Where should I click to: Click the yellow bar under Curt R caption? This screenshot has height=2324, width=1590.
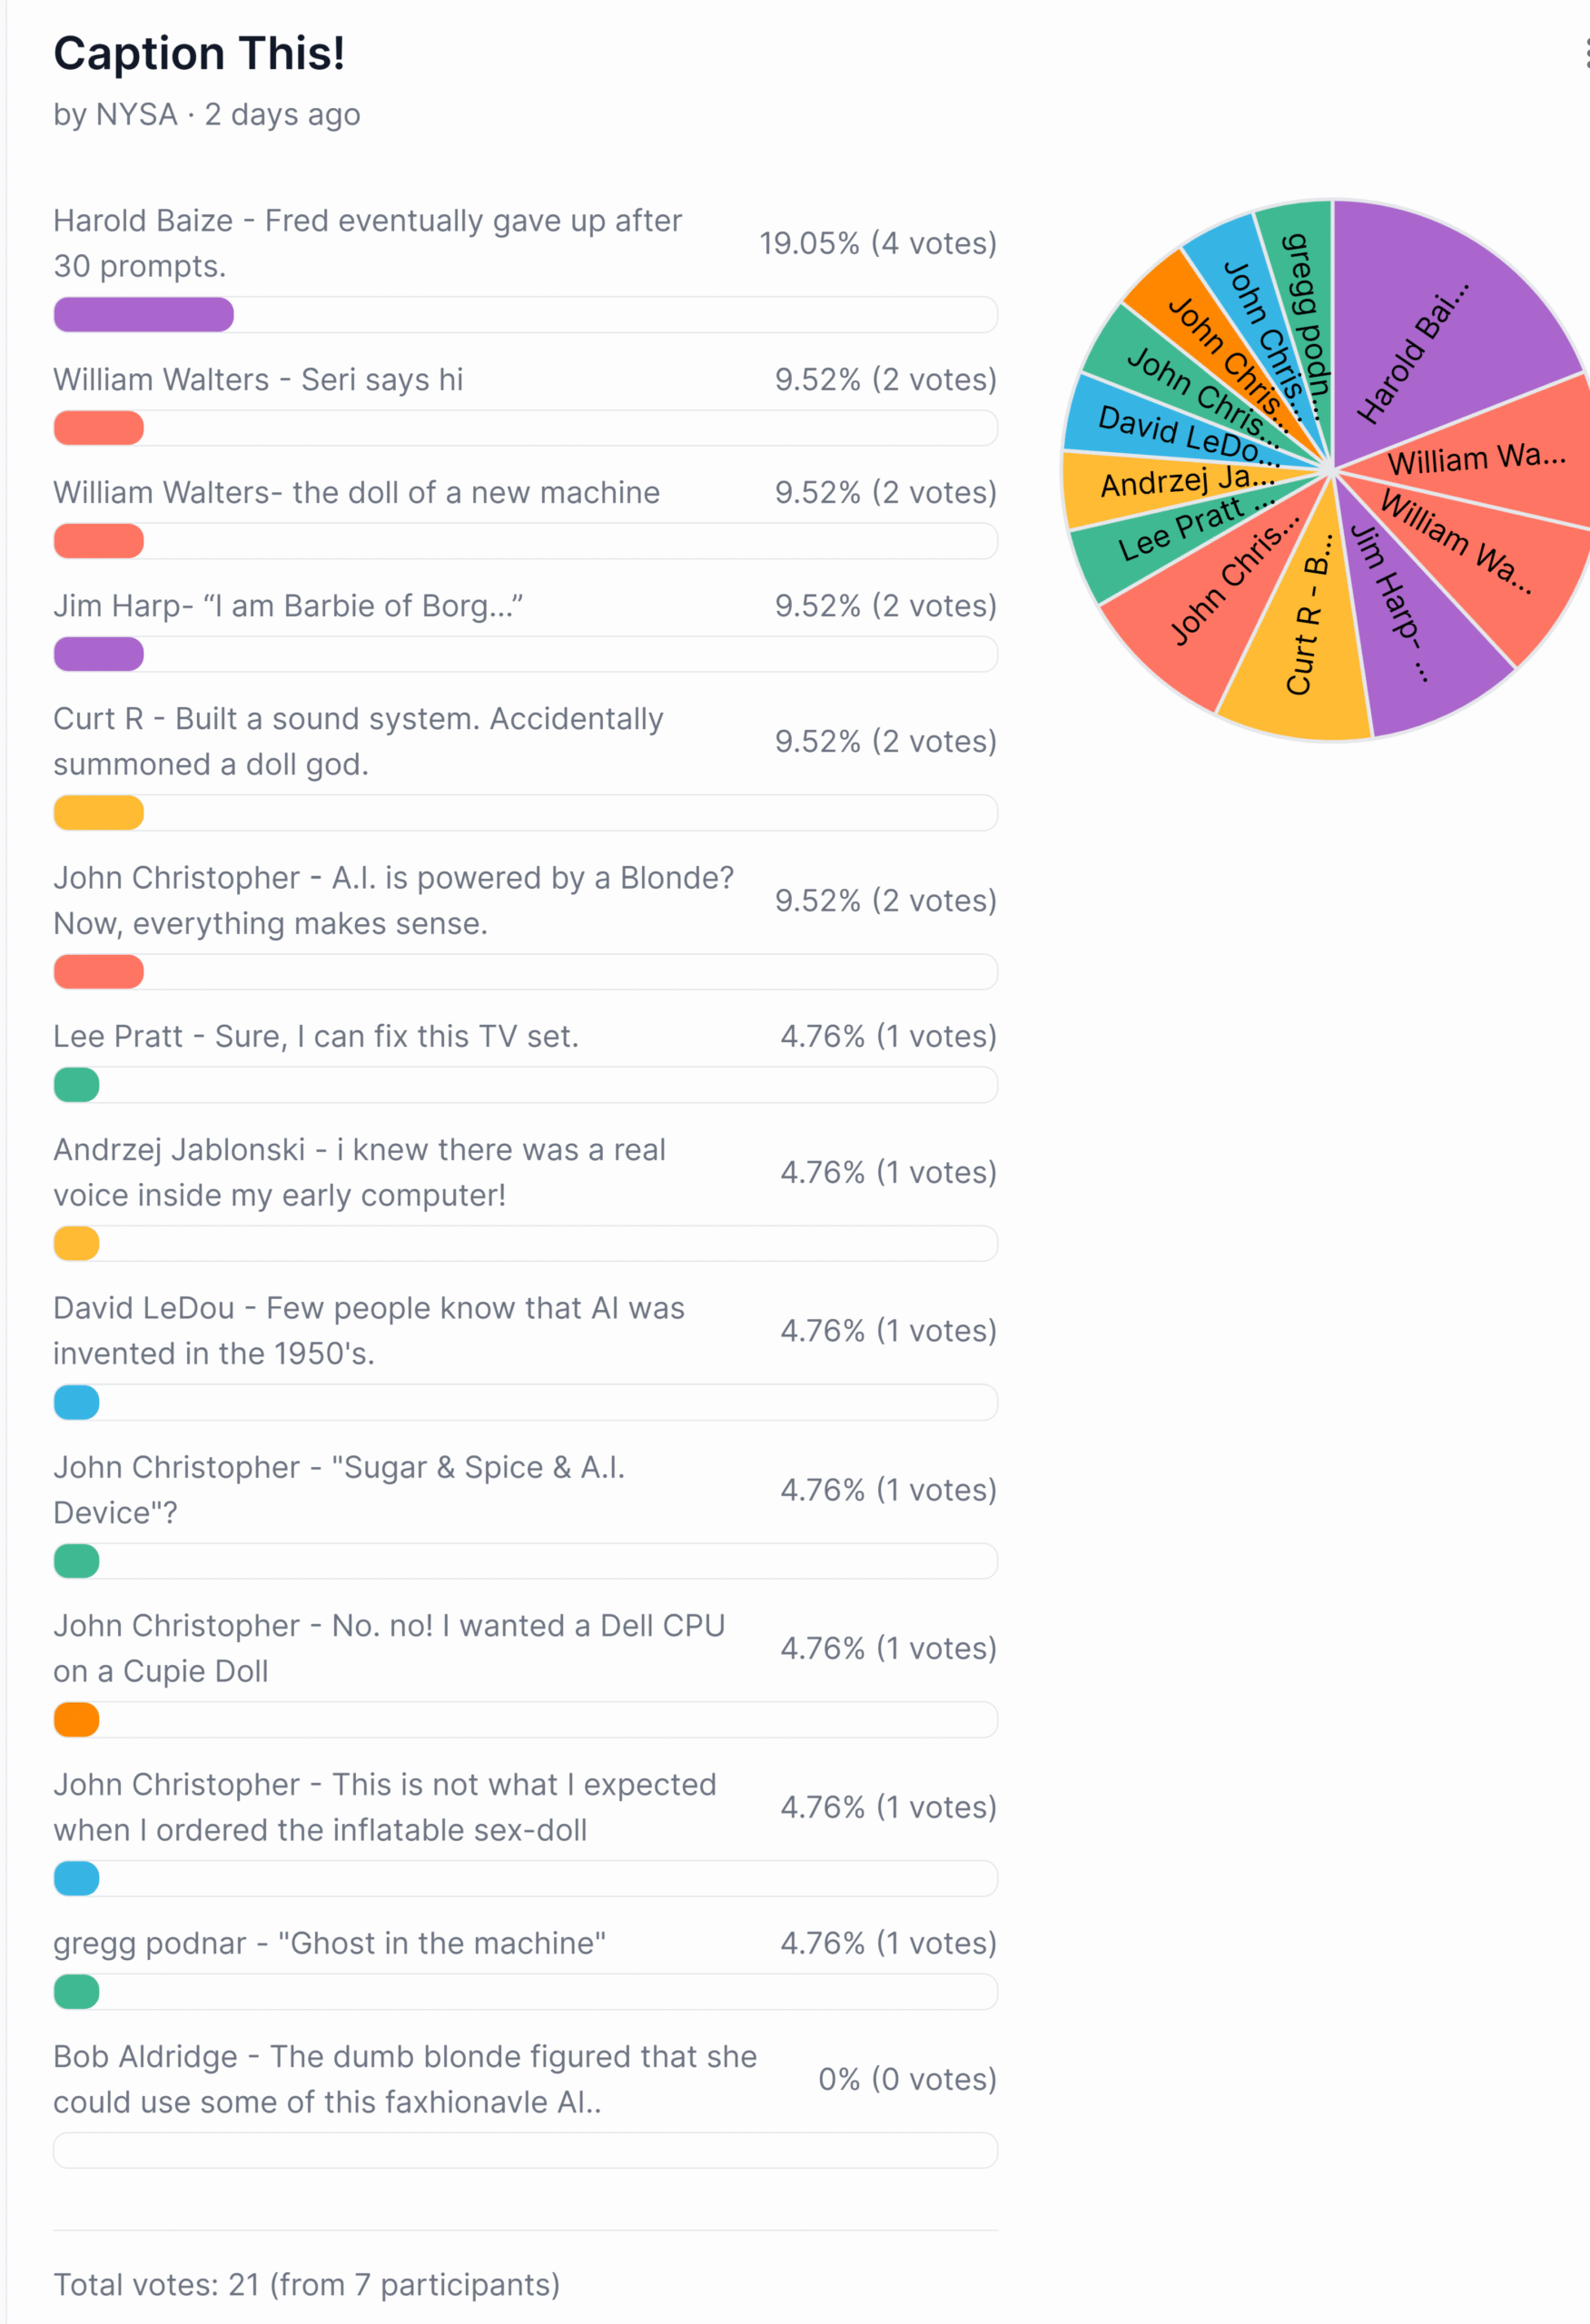click(x=98, y=813)
